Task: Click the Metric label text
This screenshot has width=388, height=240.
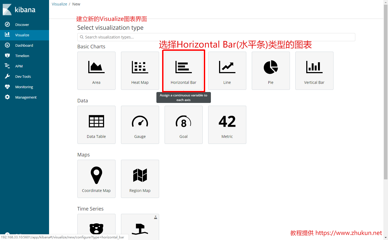Action: pyautogui.click(x=227, y=137)
